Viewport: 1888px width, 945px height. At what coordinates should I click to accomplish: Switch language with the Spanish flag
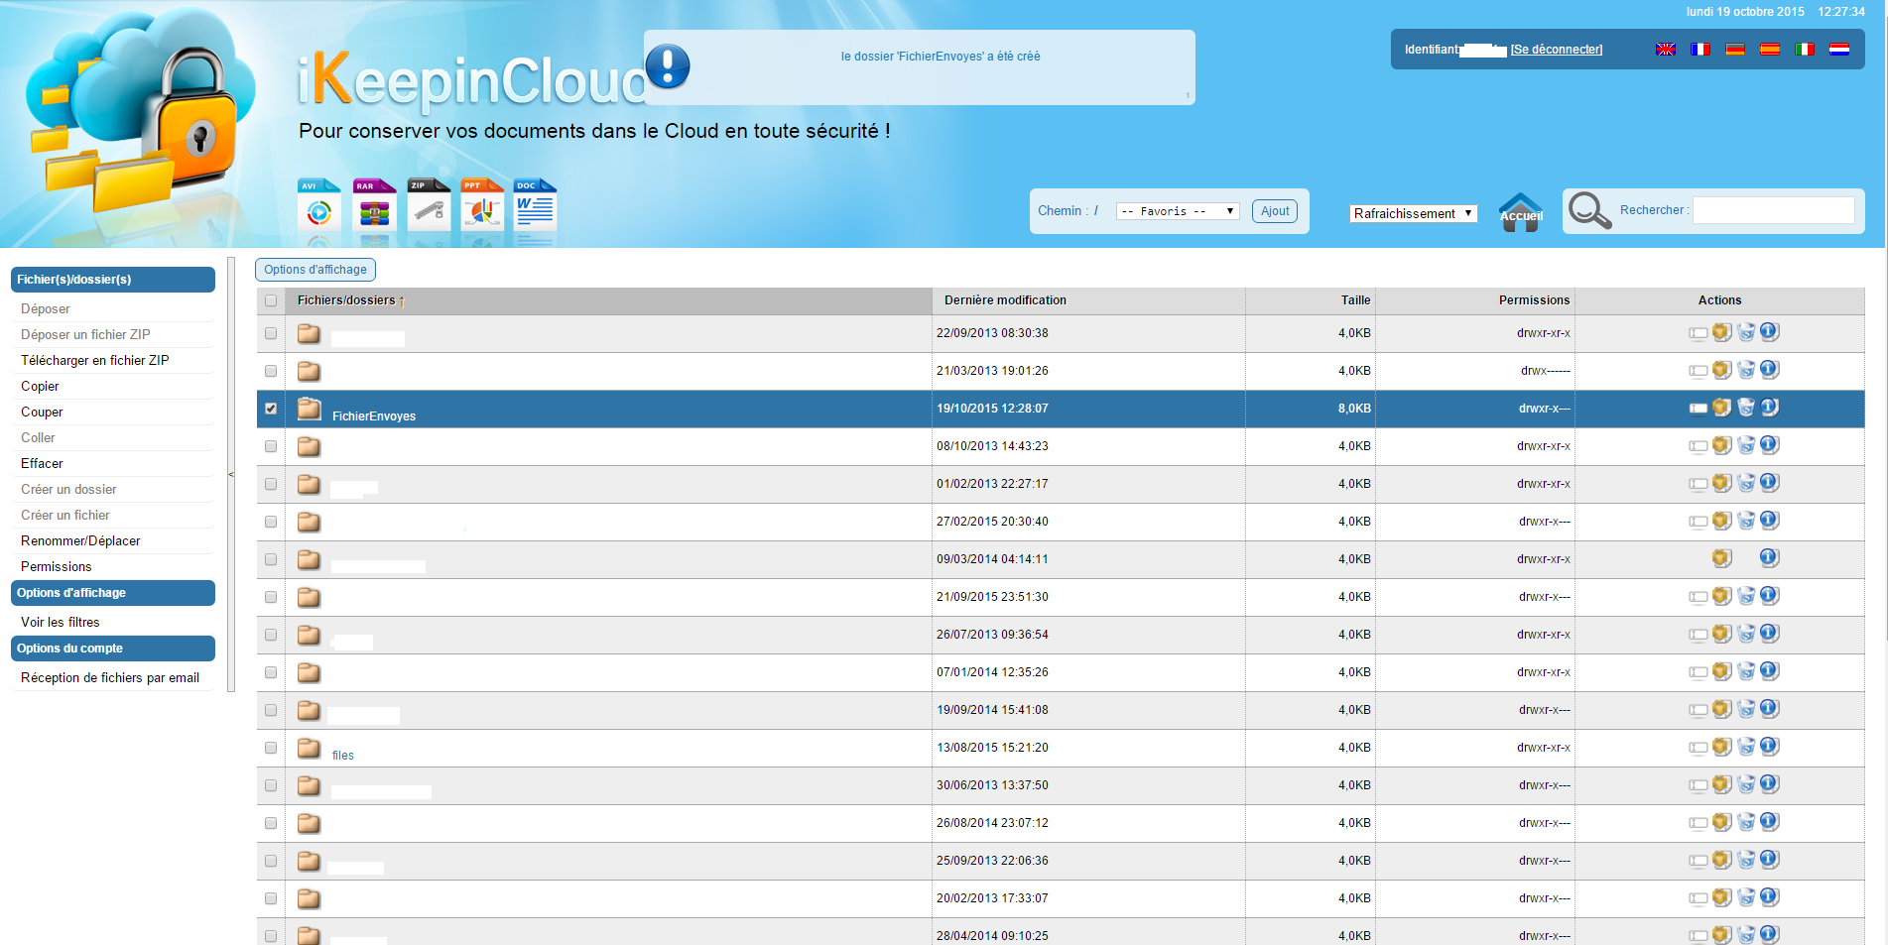click(x=1770, y=49)
